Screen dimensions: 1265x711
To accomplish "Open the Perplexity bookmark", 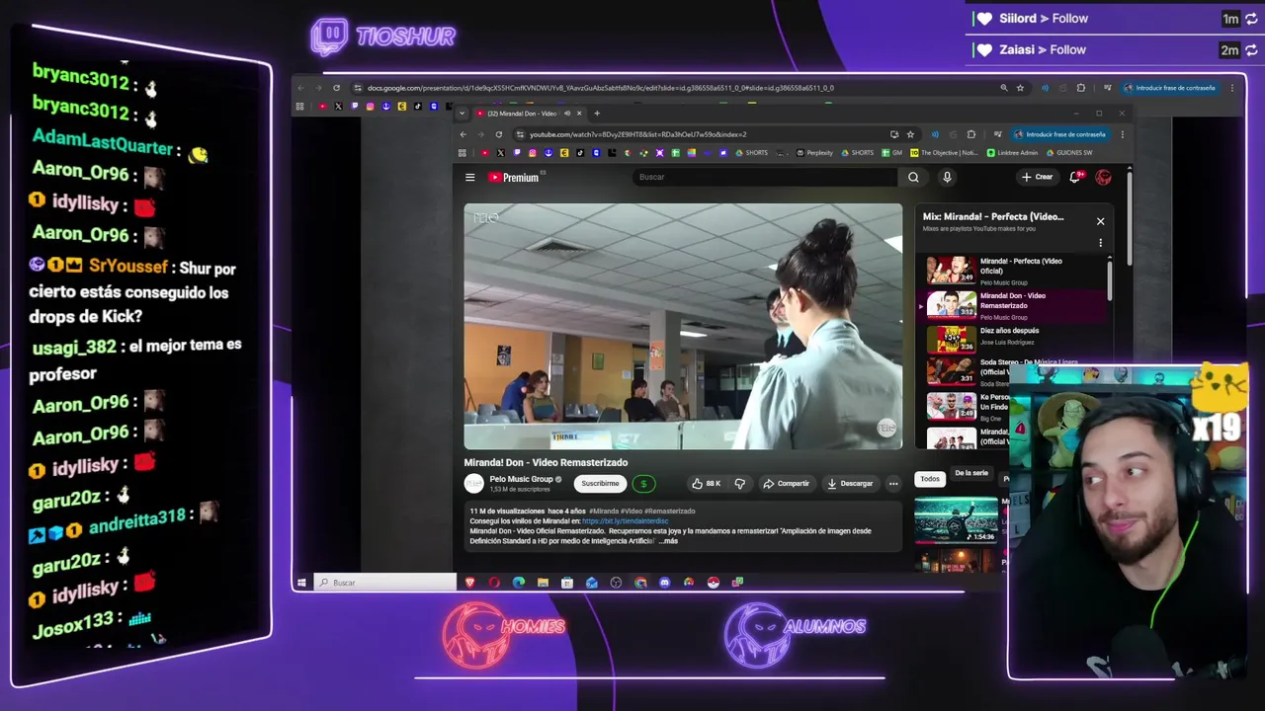I will click(x=814, y=153).
